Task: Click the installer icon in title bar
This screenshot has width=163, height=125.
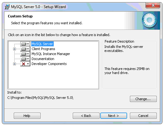Action: (7, 7)
